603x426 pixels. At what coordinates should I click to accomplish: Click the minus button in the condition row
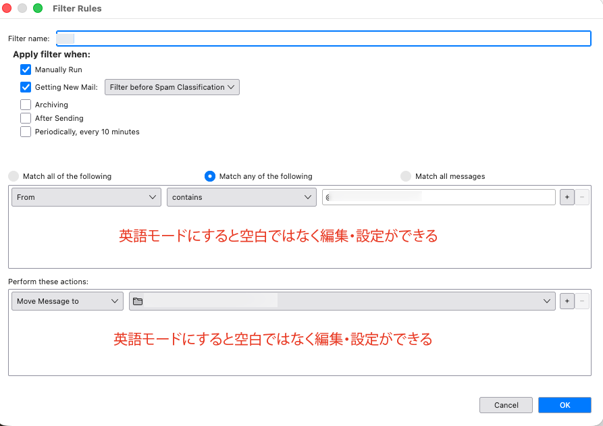click(581, 197)
